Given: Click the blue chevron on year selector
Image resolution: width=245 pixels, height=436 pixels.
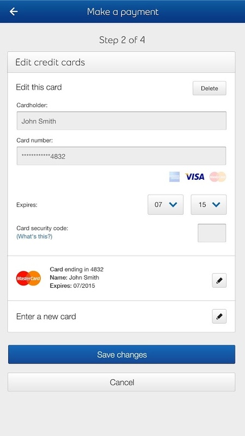Looking at the screenshot, I should coord(216,205).
